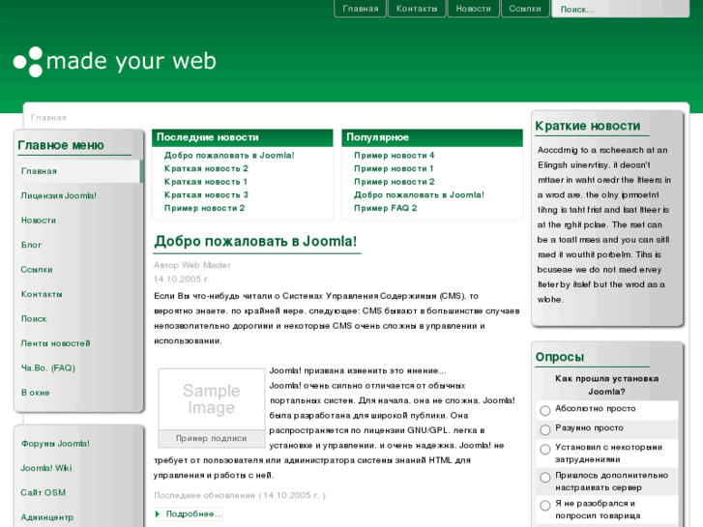
Task: Click the Пример подписи image caption
Action: (211, 439)
